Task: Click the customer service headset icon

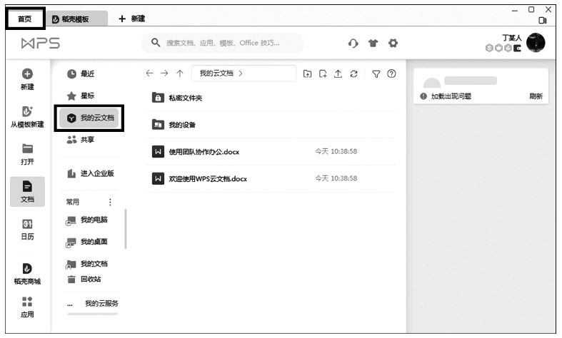Action: pos(353,43)
